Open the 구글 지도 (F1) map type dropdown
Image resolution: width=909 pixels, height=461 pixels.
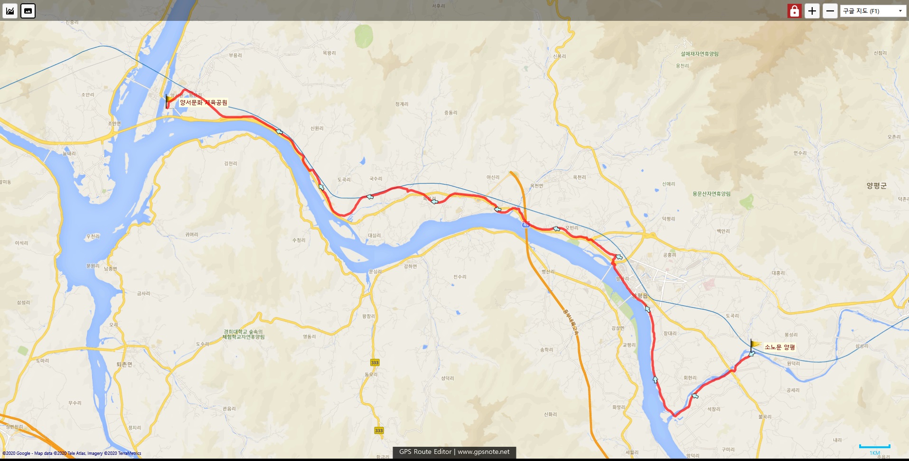(x=873, y=11)
